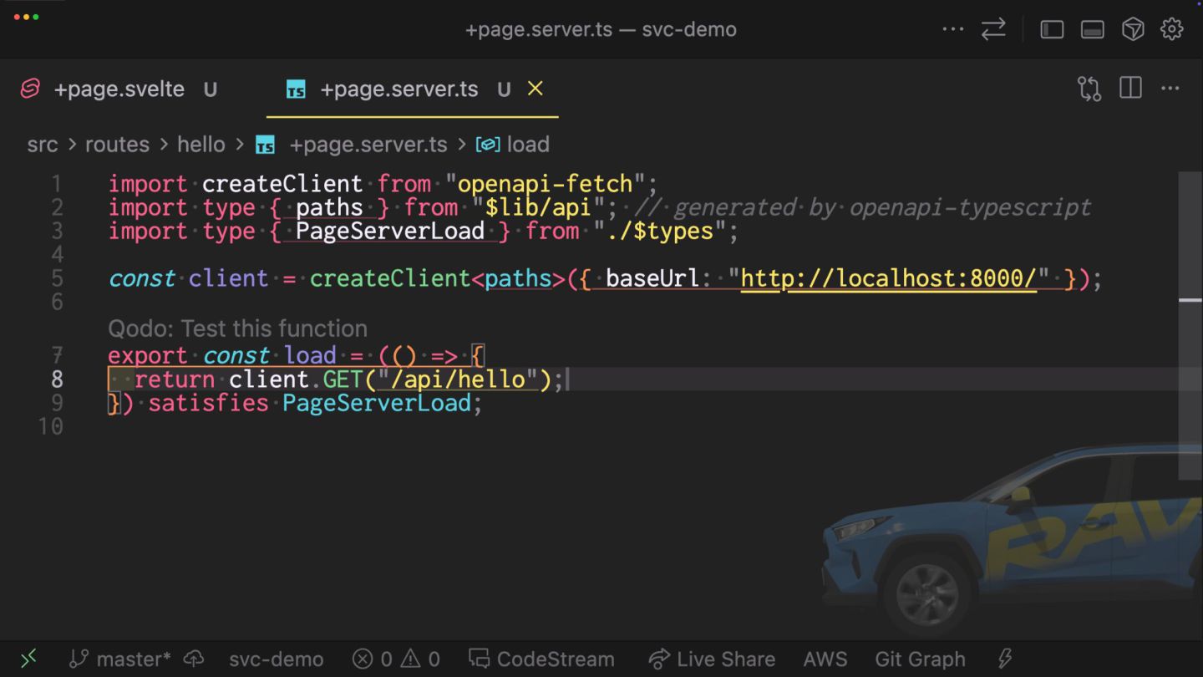Split the editor to the right

click(1130, 89)
